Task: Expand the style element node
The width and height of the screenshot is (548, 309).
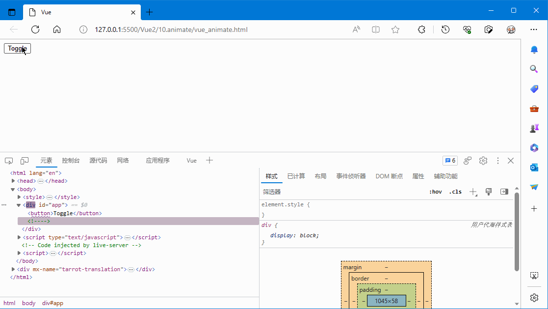Action: coord(19,197)
